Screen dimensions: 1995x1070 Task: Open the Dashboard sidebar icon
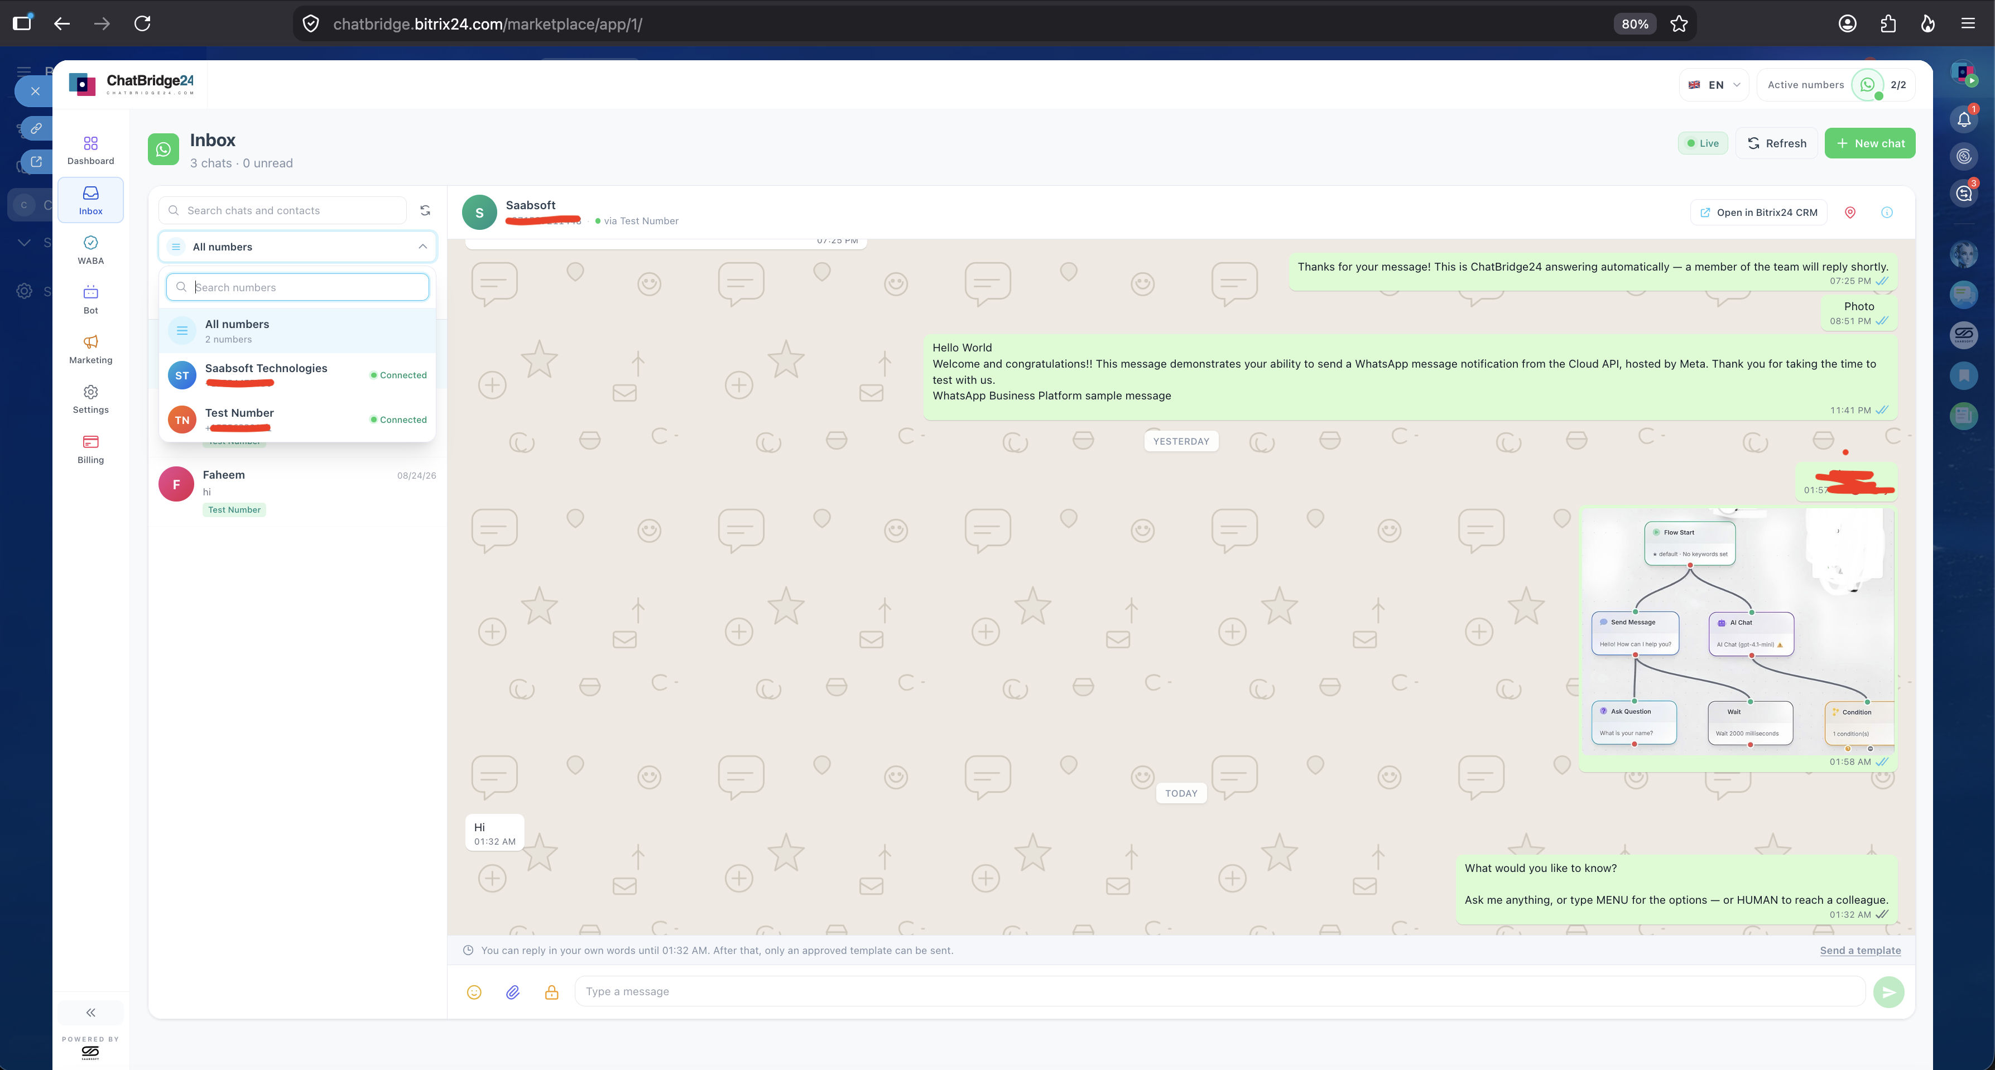[90, 143]
